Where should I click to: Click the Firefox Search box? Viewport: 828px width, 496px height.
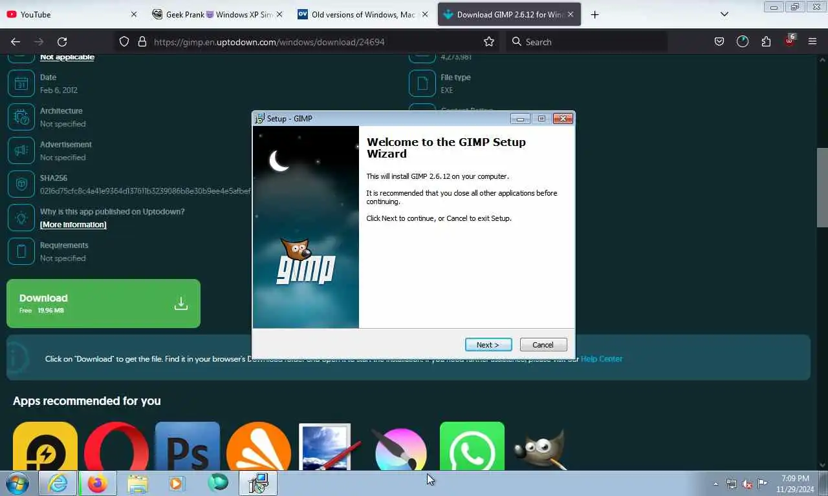coord(586,41)
